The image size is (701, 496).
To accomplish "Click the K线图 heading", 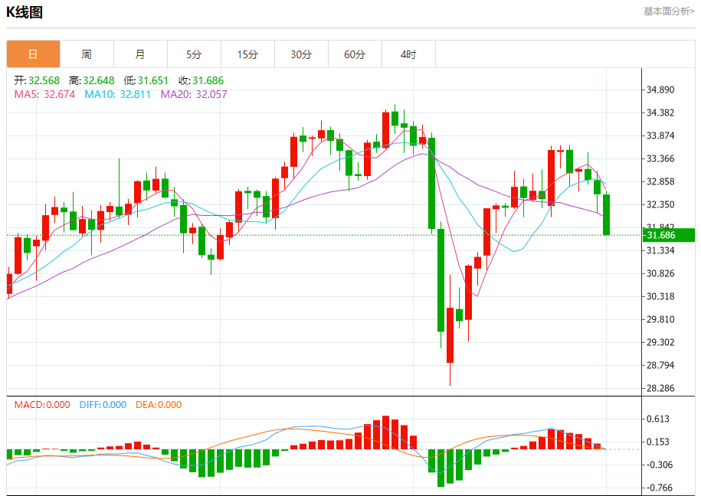I will 25,12.
